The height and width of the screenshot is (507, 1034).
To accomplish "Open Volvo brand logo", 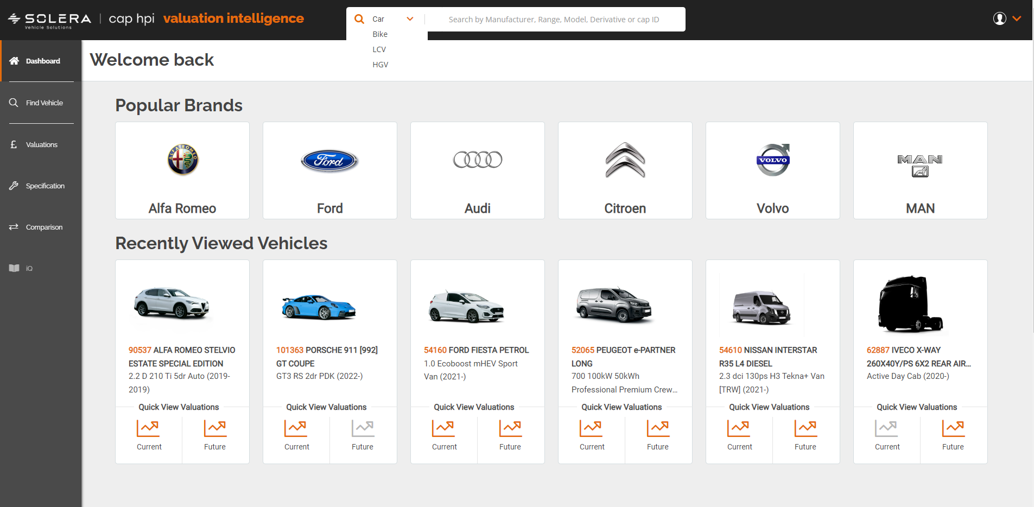I will coord(773,160).
